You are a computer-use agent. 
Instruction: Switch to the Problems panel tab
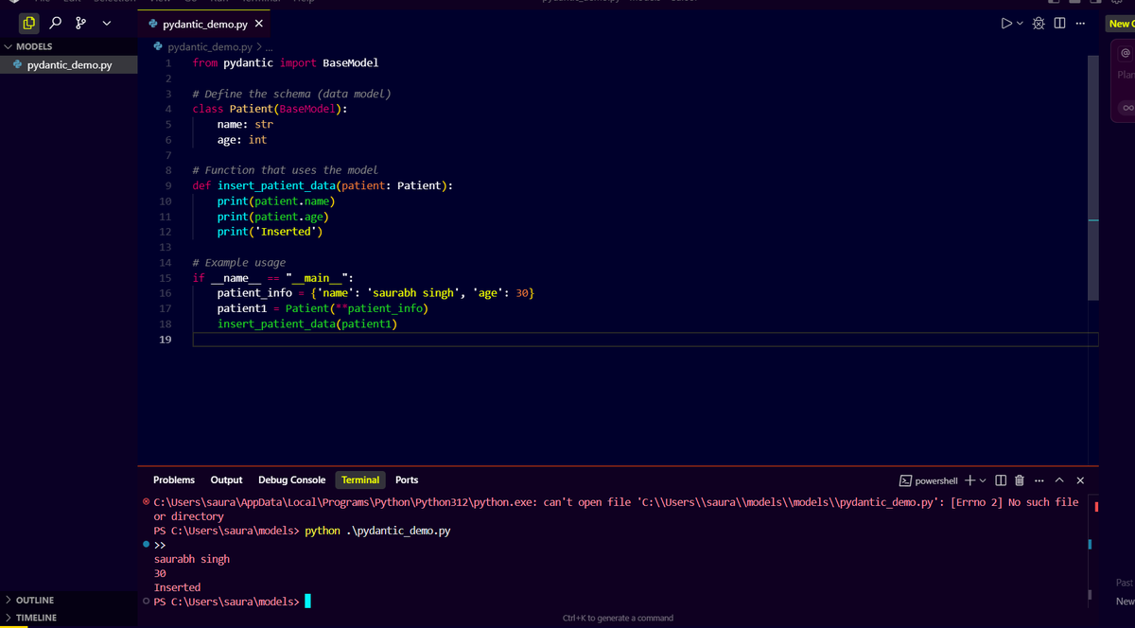174,480
